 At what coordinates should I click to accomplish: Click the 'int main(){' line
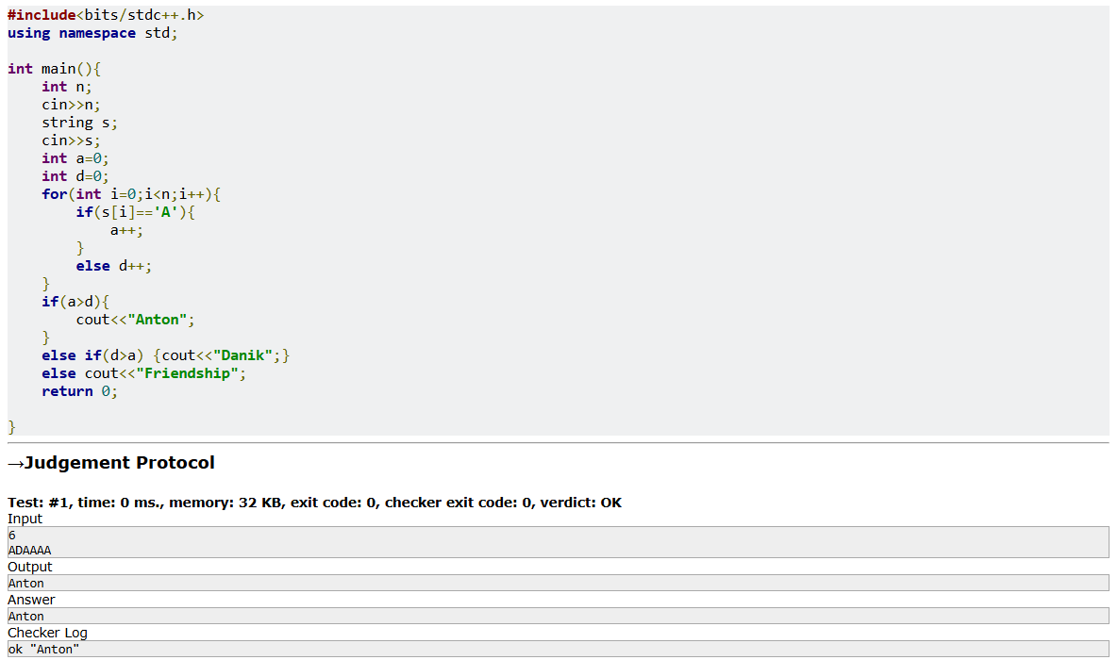click(x=54, y=69)
